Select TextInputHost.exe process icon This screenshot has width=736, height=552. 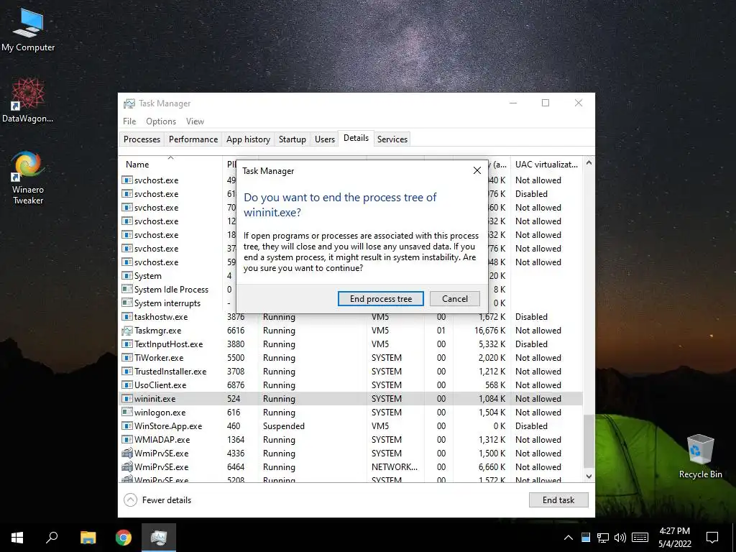(126, 344)
